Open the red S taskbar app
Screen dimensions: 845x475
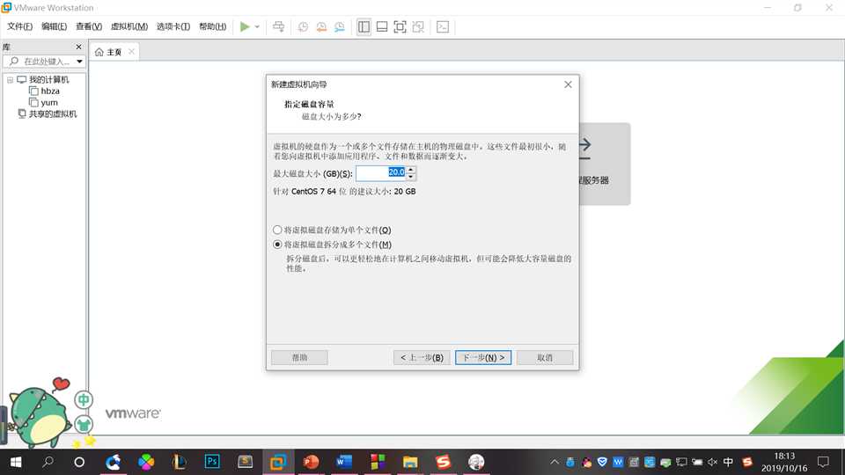pyautogui.click(x=443, y=462)
